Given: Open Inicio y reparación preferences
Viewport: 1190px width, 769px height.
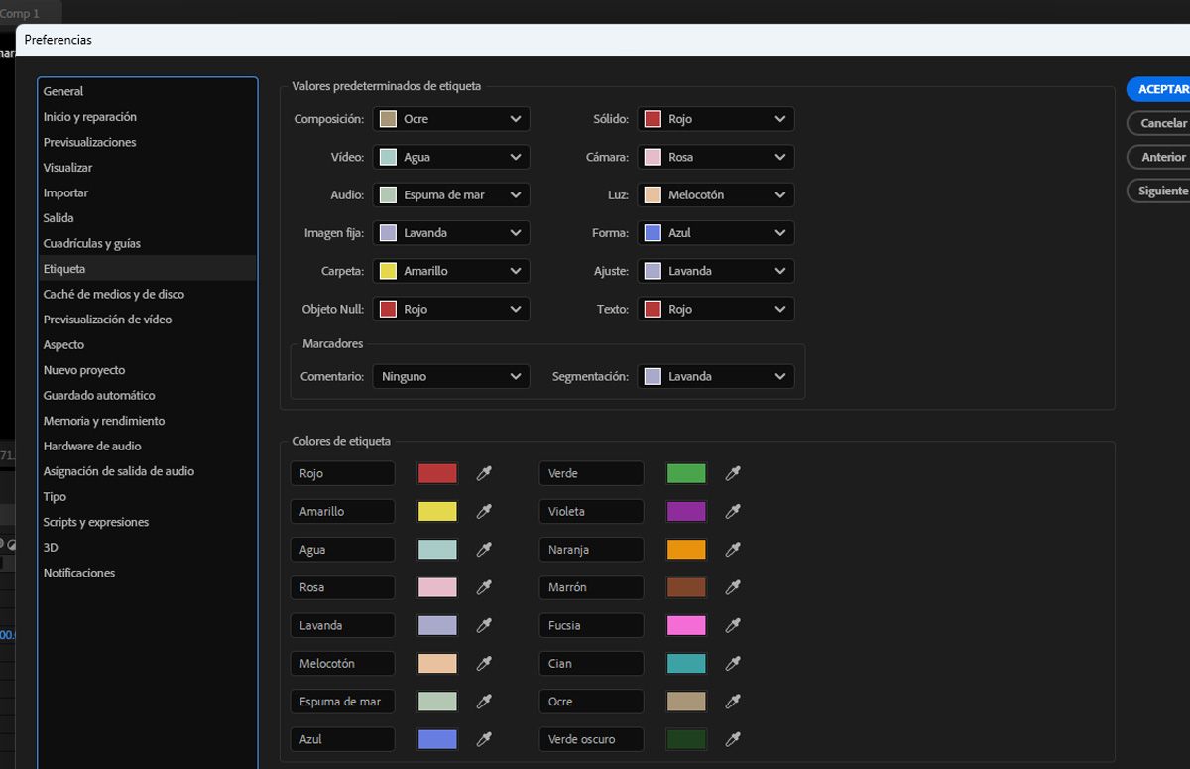Looking at the screenshot, I should [148, 117].
